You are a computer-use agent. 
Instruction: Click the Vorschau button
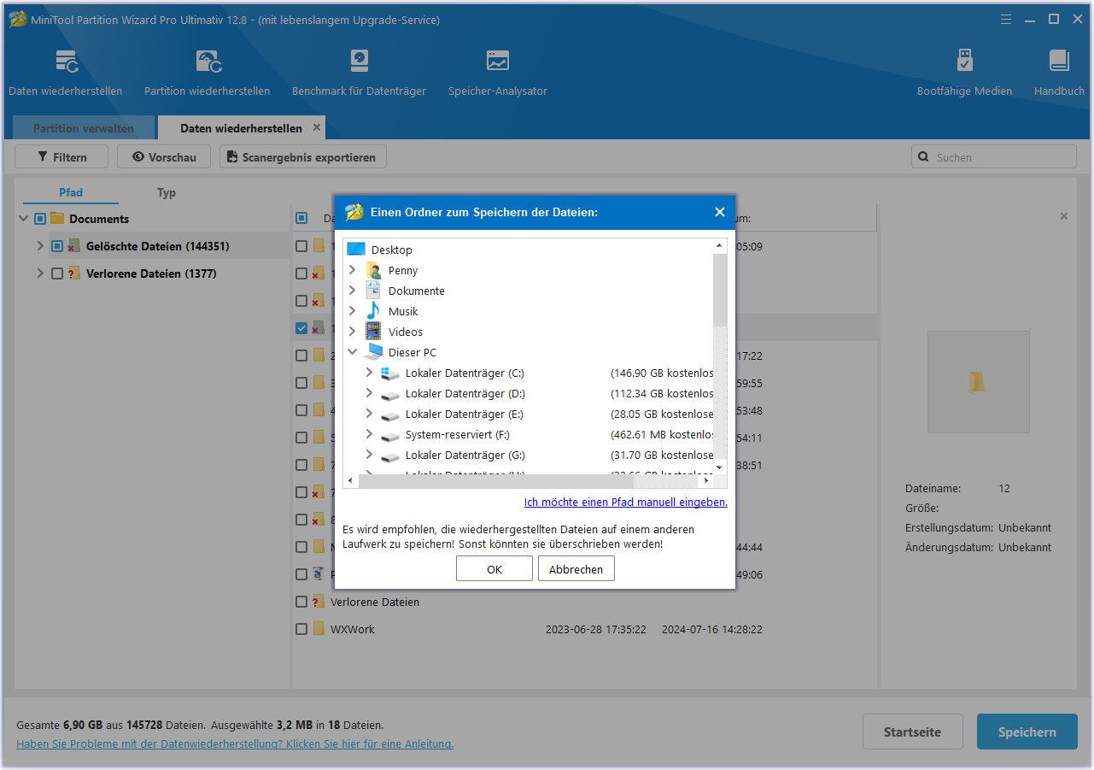click(164, 157)
